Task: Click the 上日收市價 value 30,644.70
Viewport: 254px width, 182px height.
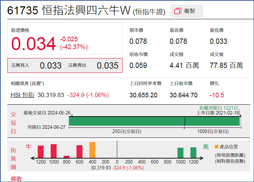Action: 183,95
